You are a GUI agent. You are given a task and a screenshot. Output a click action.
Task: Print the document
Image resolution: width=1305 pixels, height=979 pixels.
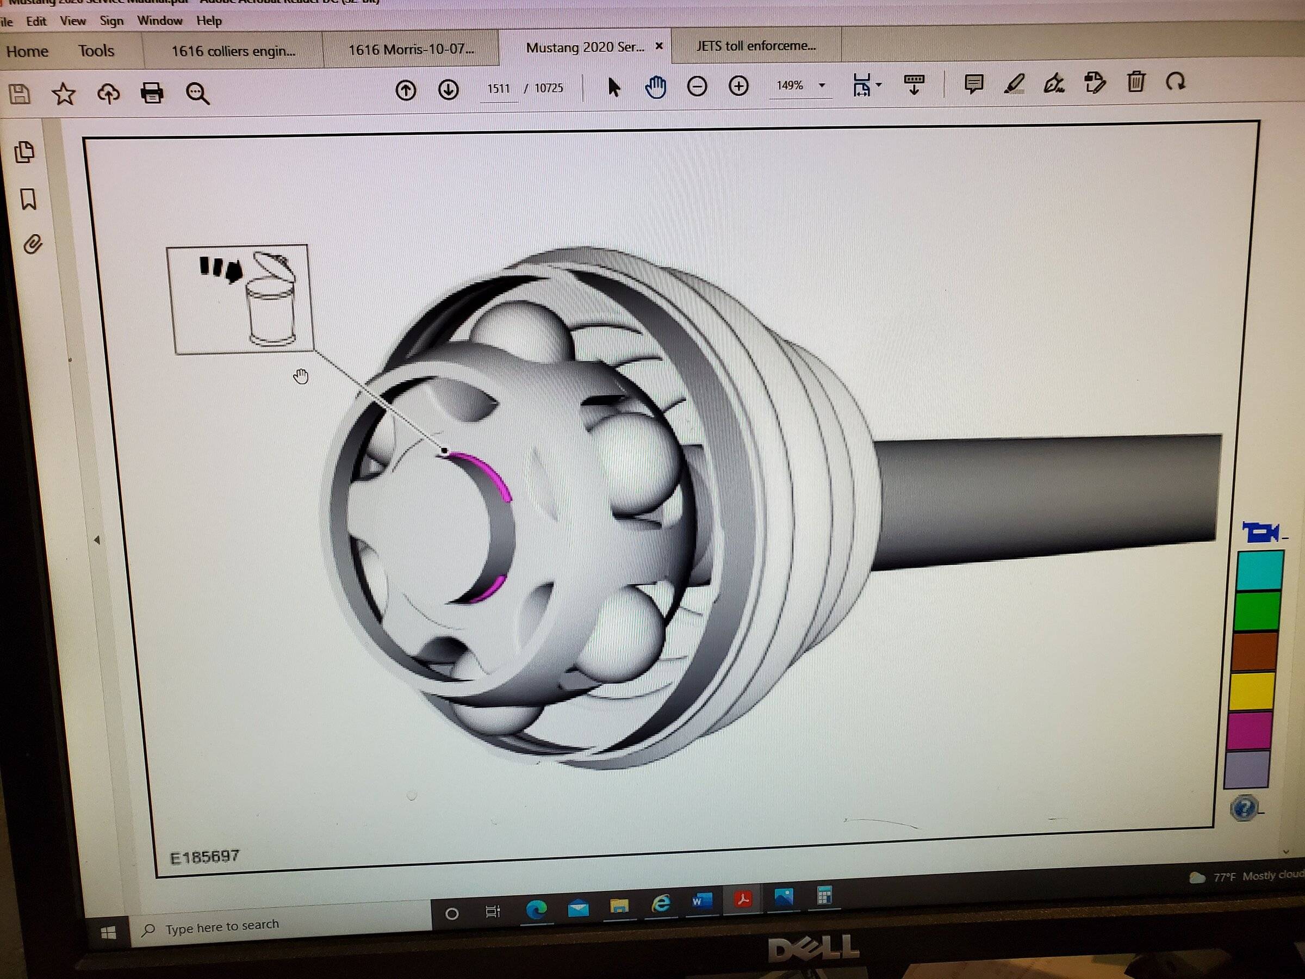[152, 92]
